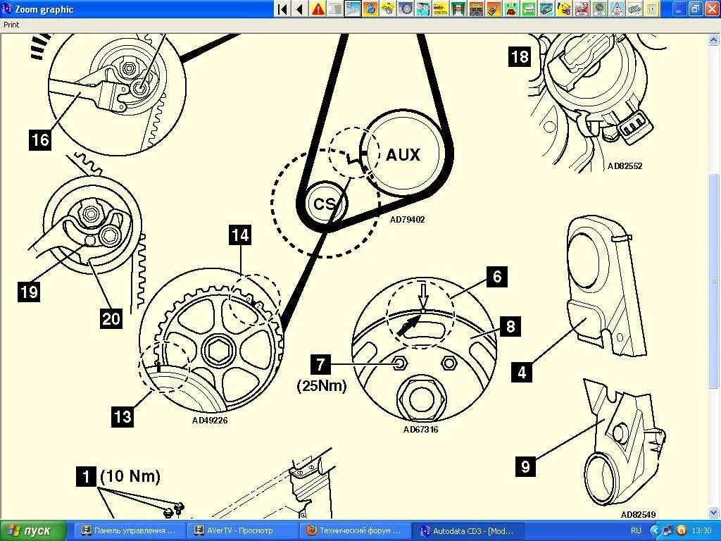Image resolution: width=721 pixels, height=541 pixels.
Task: Open the engine block toolbar icon
Action: 634,8
